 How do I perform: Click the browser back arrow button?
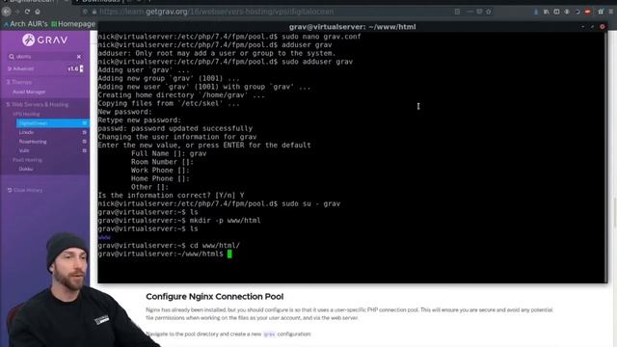pyautogui.click(x=7, y=12)
